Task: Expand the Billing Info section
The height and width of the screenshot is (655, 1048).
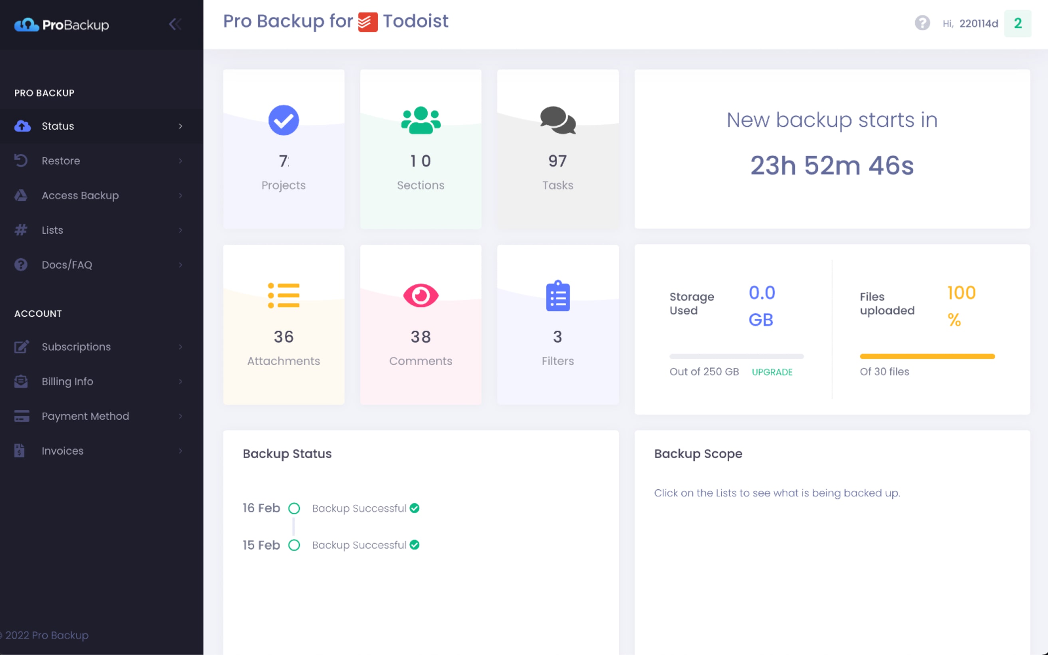Action: (67, 381)
